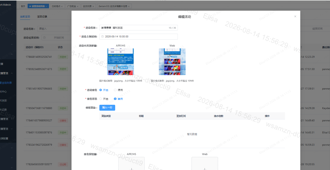The height and width of the screenshot is (170, 330).
Task: Open Web top banner image thumbnail
Action: [x=172, y=62]
